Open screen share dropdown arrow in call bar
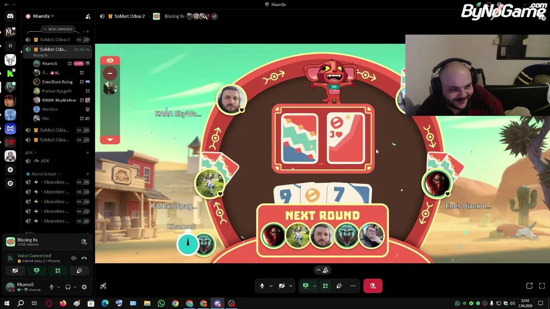 pos(314,286)
